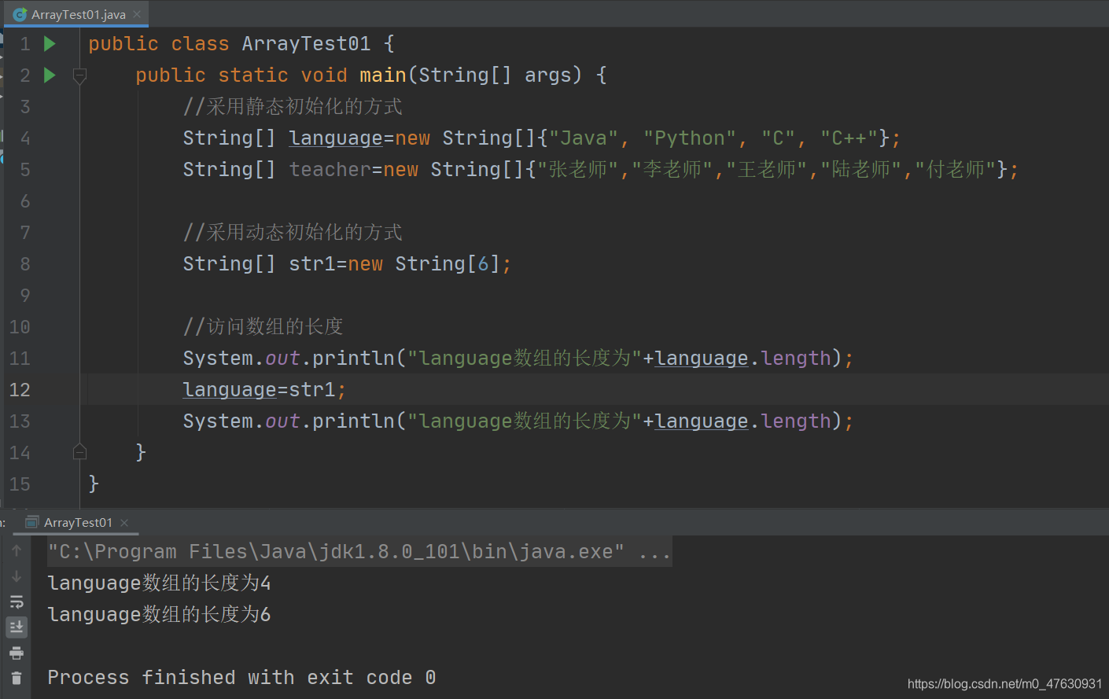Image resolution: width=1109 pixels, height=699 pixels.
Task: Select the ArrayTest01 tab in the Run panel
Action: [77, 522]
